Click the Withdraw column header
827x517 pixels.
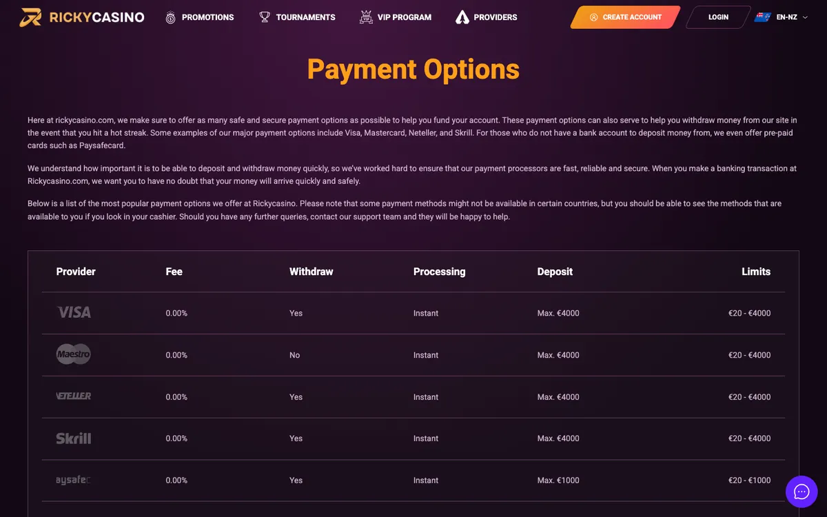312,272
